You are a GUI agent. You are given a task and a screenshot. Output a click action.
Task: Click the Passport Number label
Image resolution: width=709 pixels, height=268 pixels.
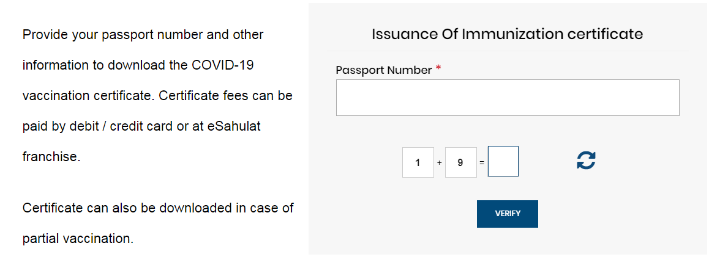(384, 70)
